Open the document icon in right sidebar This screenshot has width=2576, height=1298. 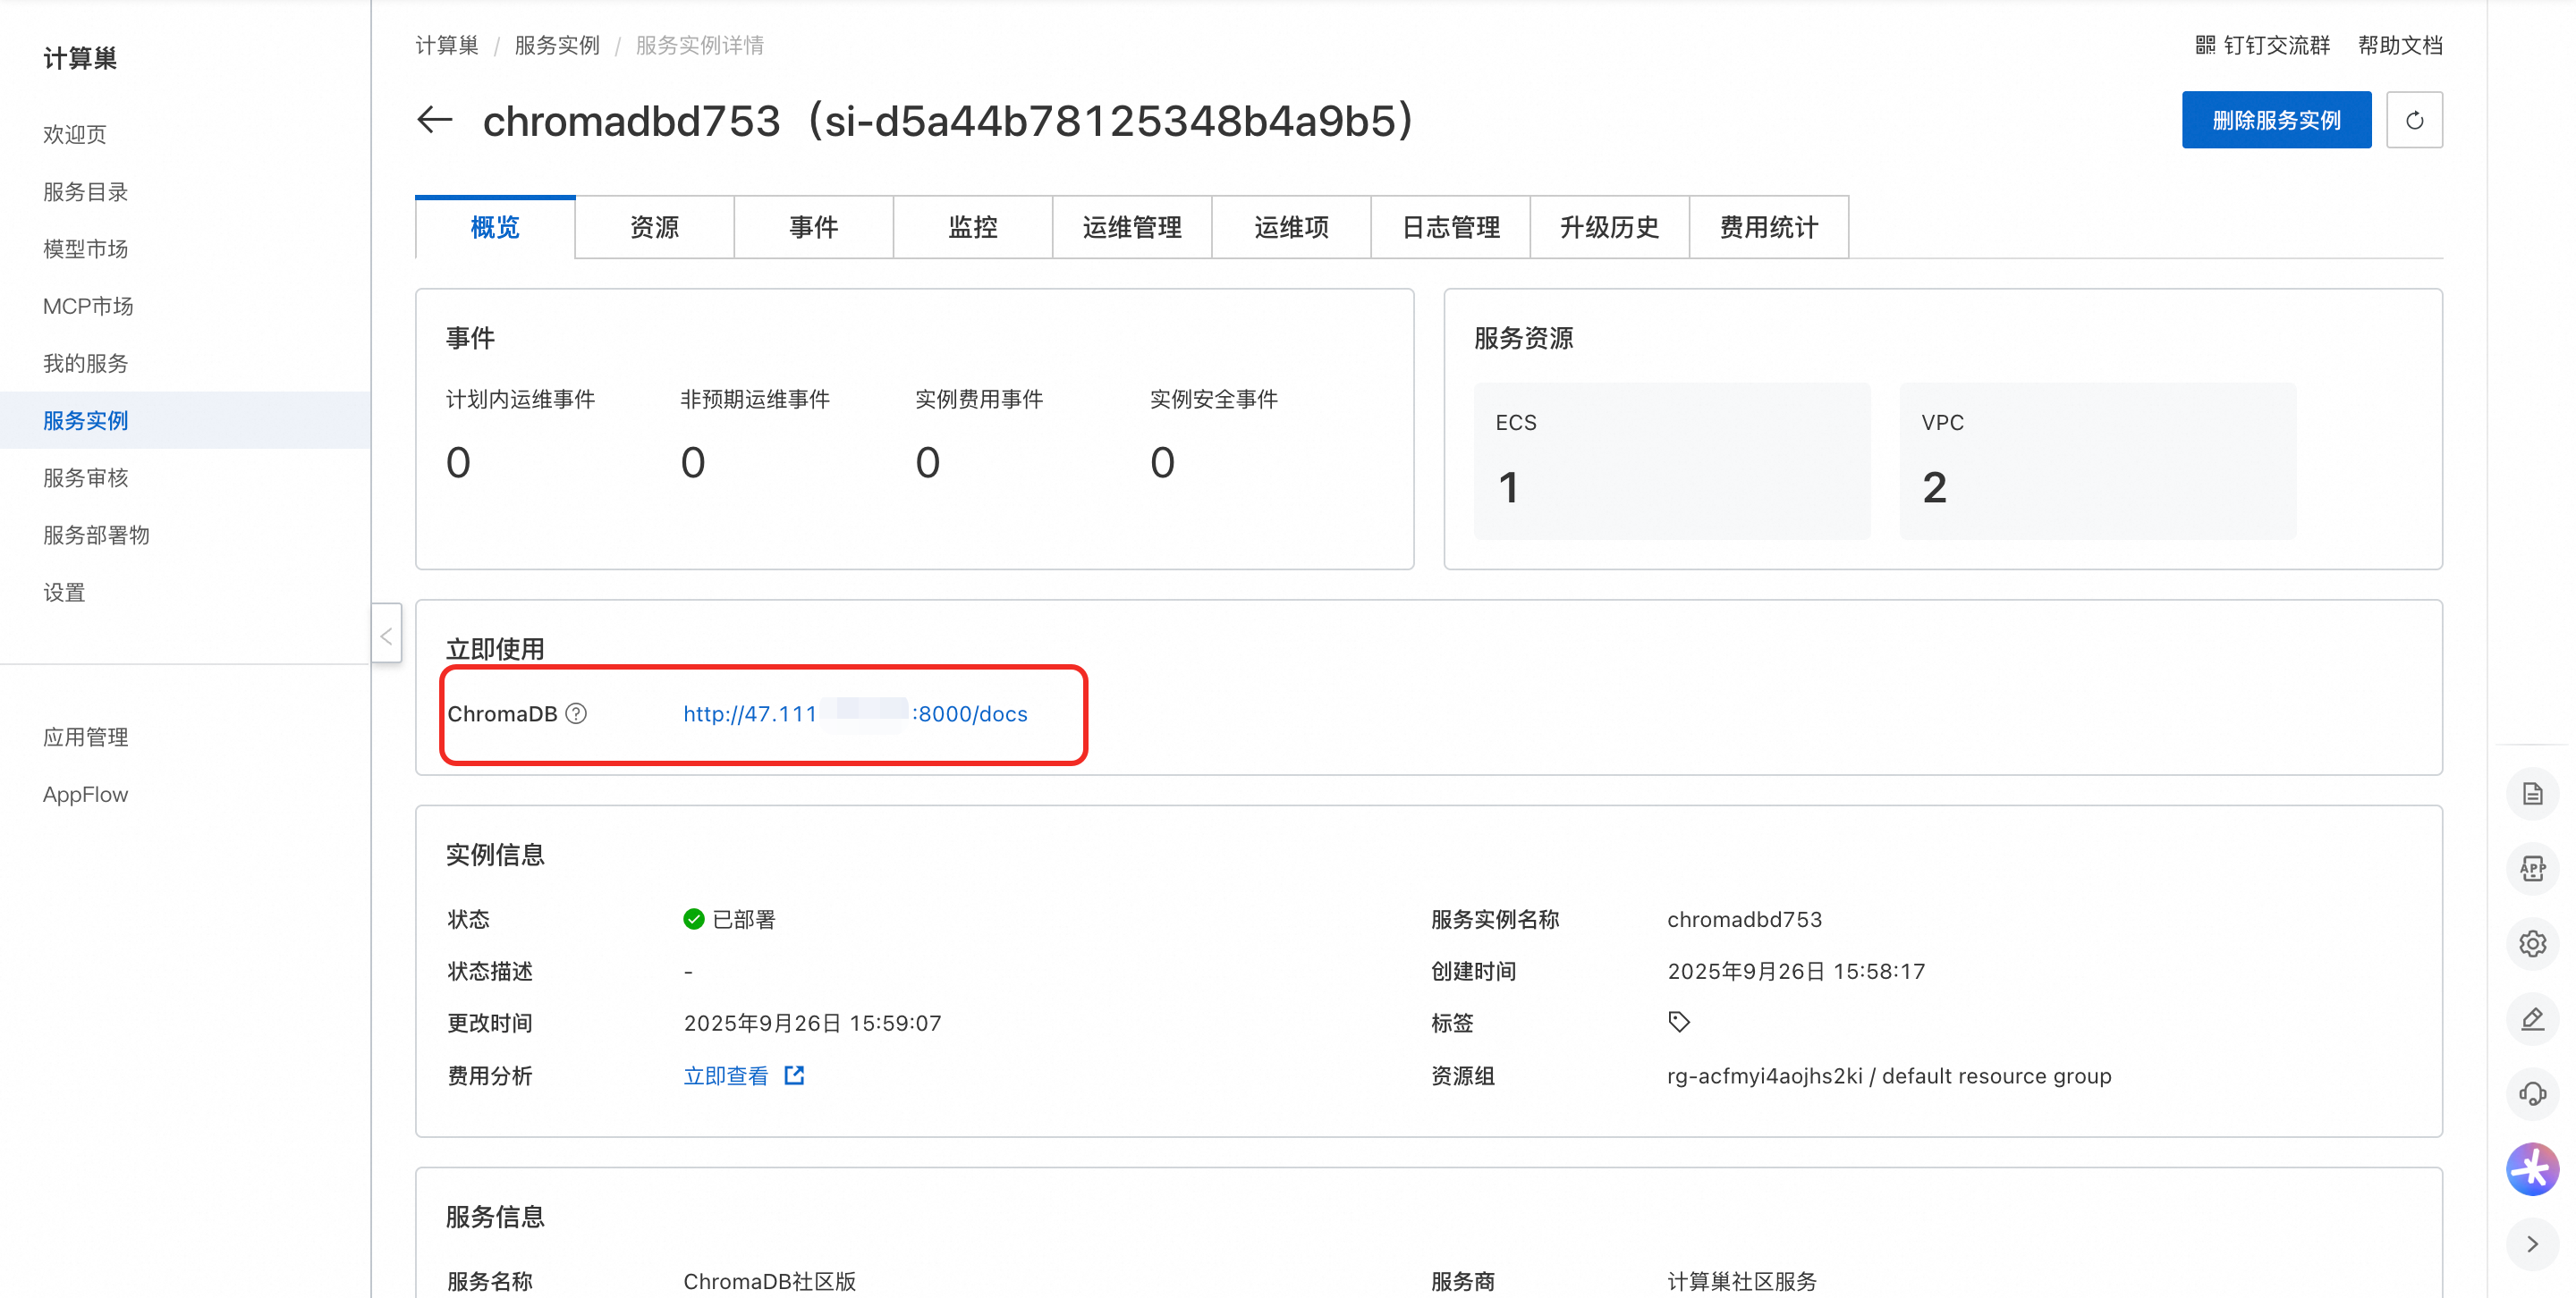tap(2531, 795)
